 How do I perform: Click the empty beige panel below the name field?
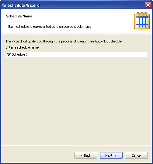click(x=76, y=100)
